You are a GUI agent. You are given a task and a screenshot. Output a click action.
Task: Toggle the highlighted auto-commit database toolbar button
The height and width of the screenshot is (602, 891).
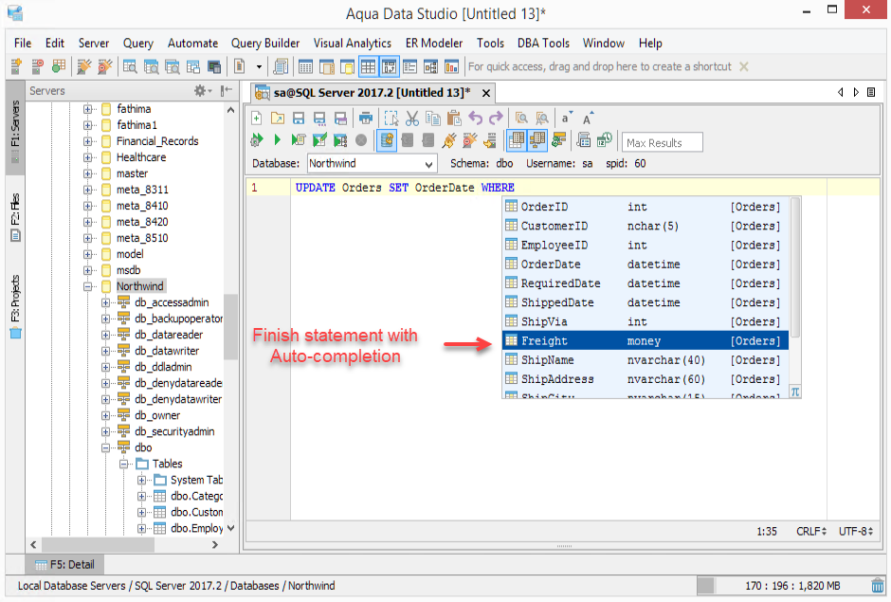[x=387, y=140]
